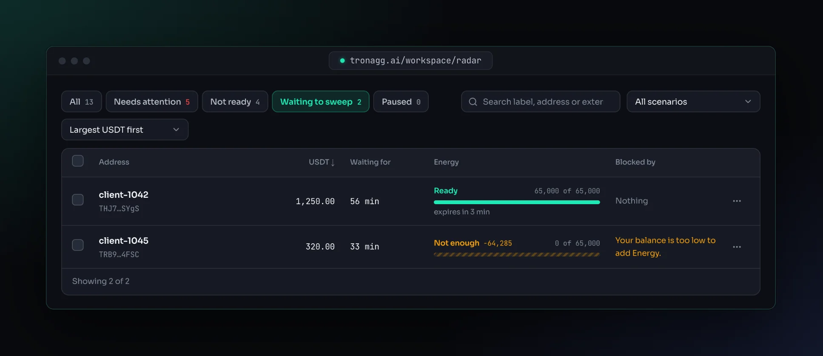
Task: Toggle the select-all checkbox in table header
Action: (78, 161)
